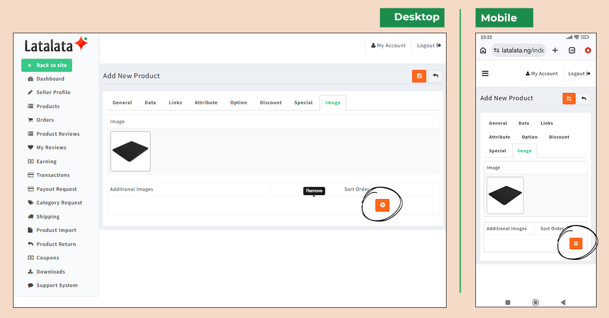Switch to desktop Data tab
The height and width of the screenshot is (318, 609).
pos(151,103)
